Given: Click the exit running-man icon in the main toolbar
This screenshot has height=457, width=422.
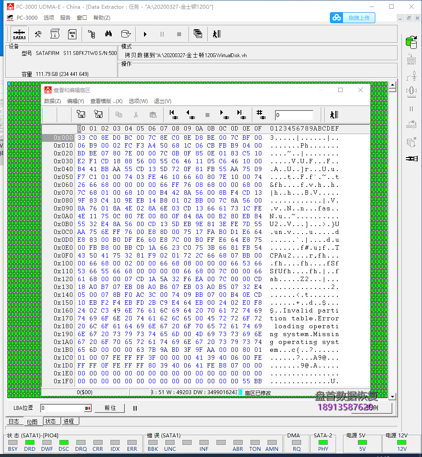Looking at the screenshot, I should (216, 34).
